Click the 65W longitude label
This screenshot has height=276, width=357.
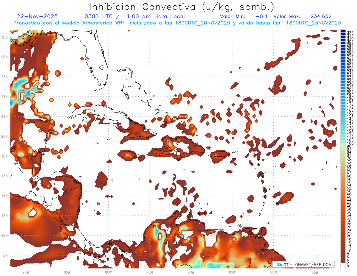(232, 272)
